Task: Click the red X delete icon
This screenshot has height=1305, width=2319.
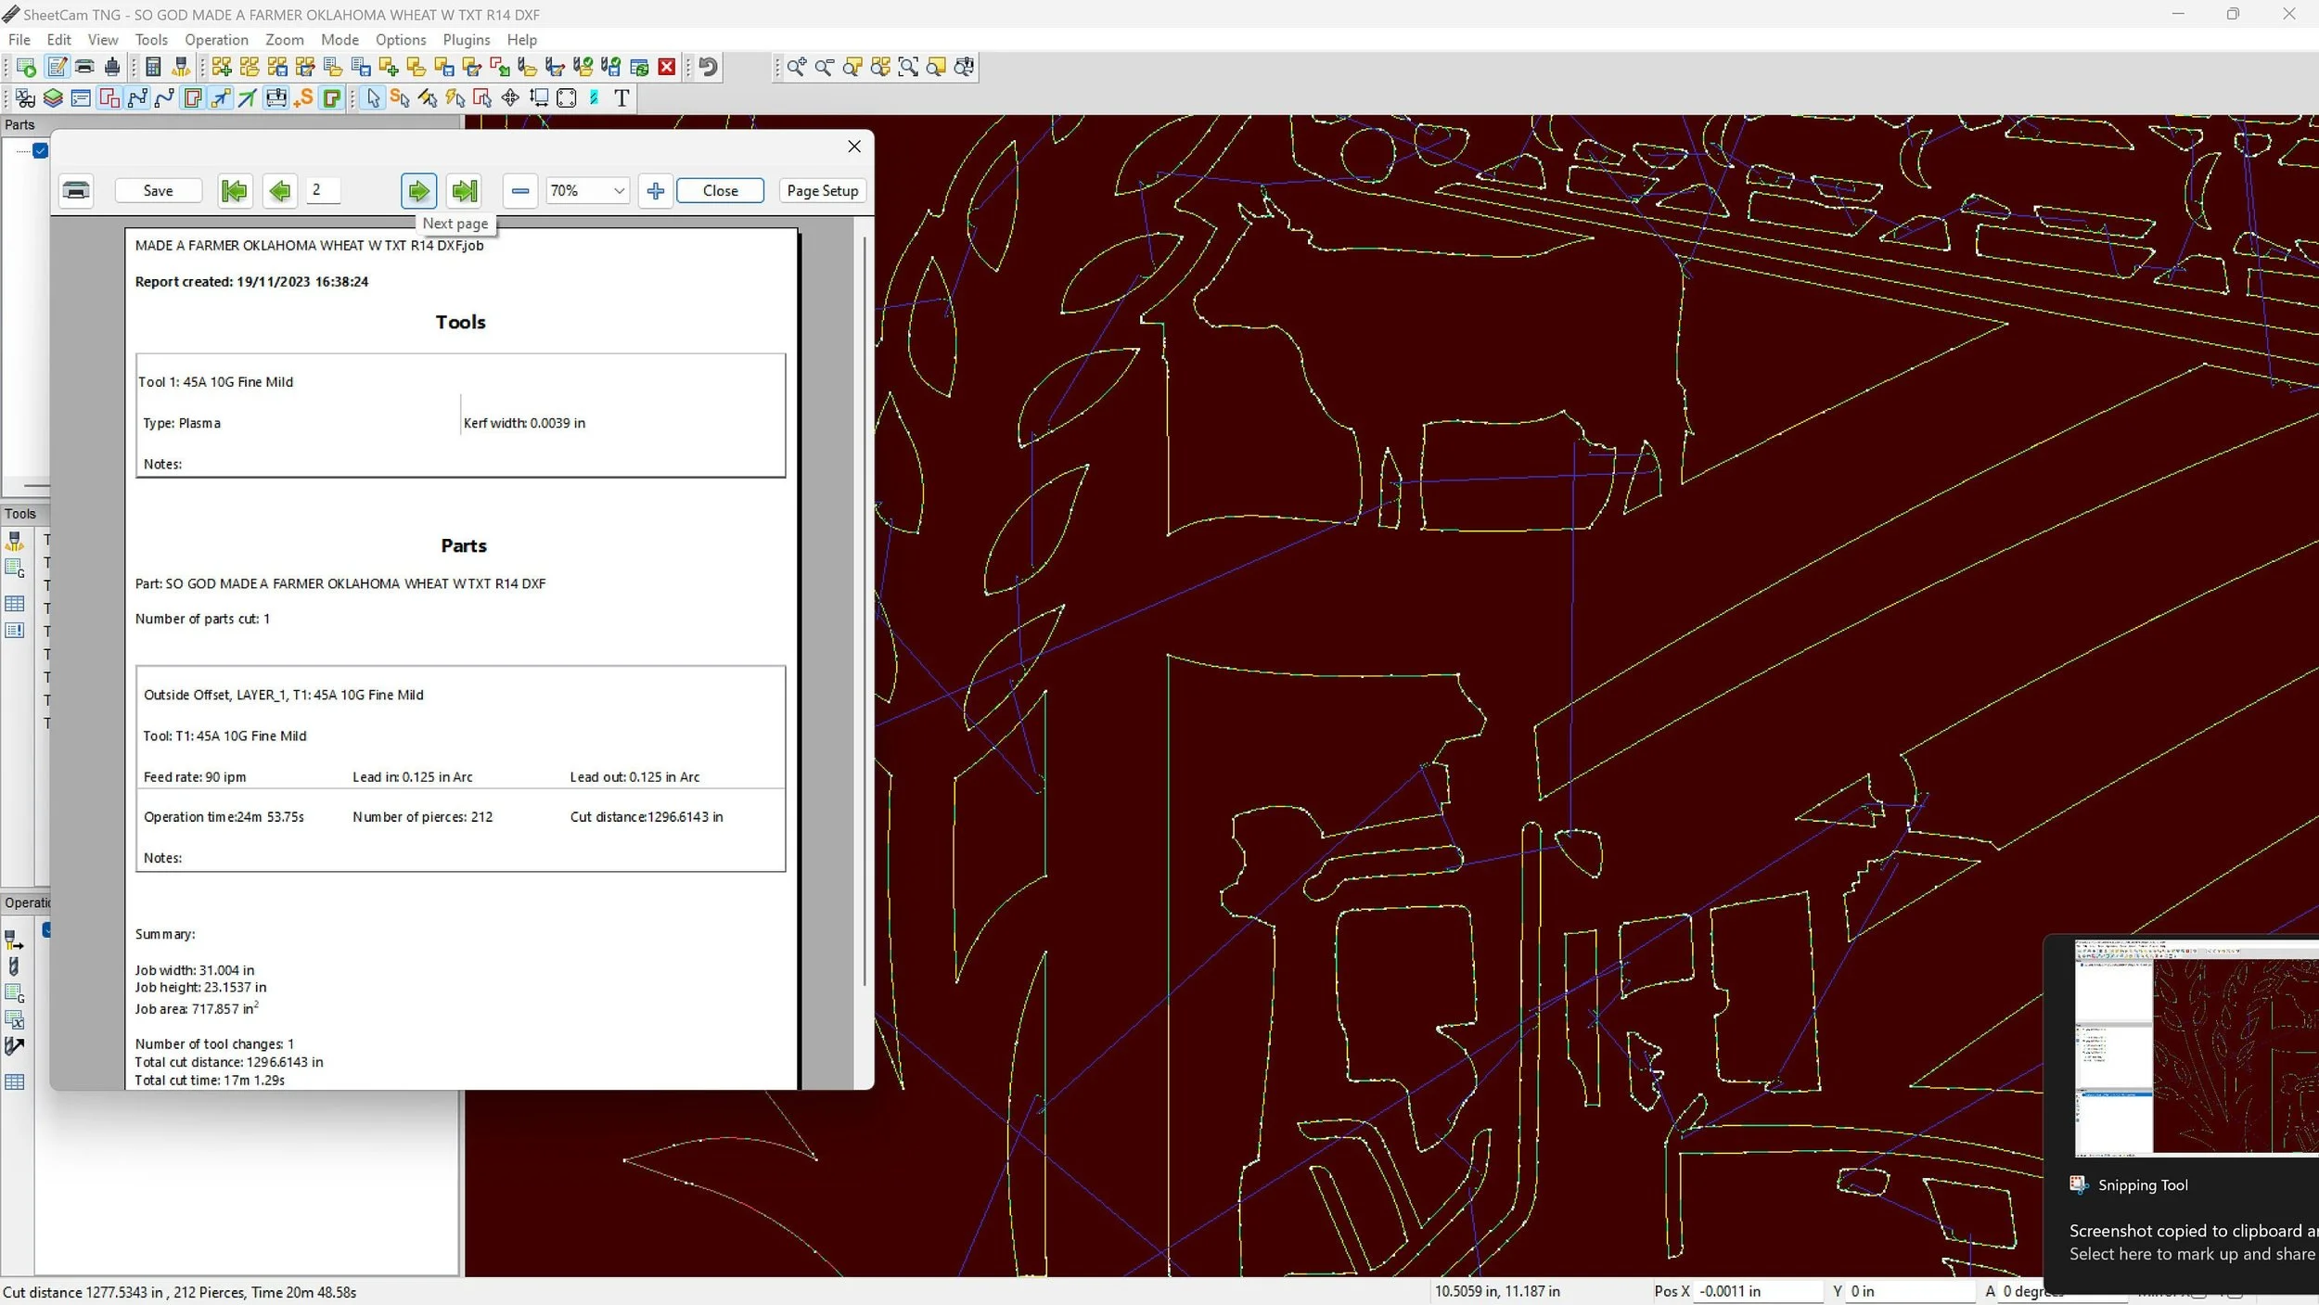Action: coord(667,67)
